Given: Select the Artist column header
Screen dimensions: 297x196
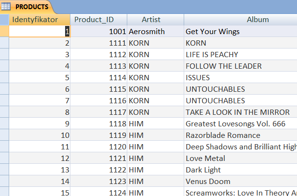Looking at the screenshot, I should pos(155,20).
